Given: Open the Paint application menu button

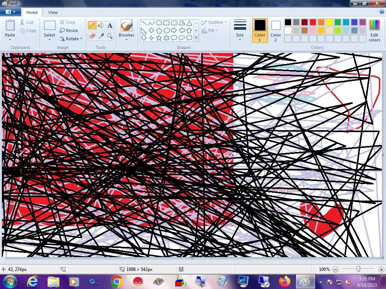Looking at the screenshot, I should (x=10, y=12).
